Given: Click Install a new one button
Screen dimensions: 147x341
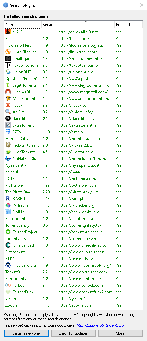Looking at the screenshot, I should [x=26, y=333].
